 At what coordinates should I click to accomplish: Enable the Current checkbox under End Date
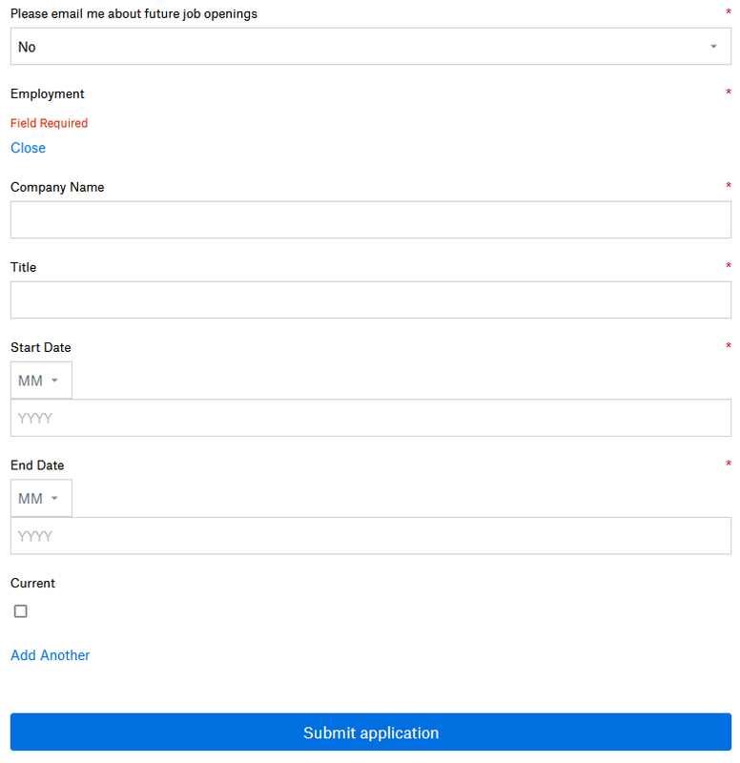(20, 610)
